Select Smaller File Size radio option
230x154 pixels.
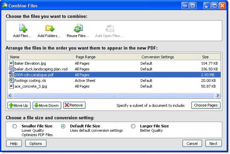14,126
